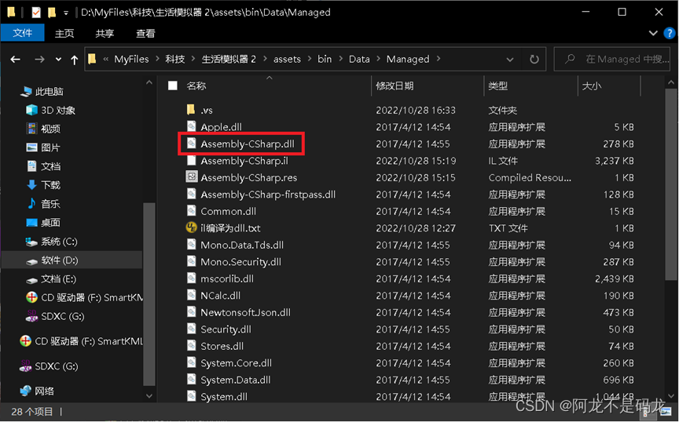Select the Apple.dll file icon
The image size is (679, 422).
[191, 126]
